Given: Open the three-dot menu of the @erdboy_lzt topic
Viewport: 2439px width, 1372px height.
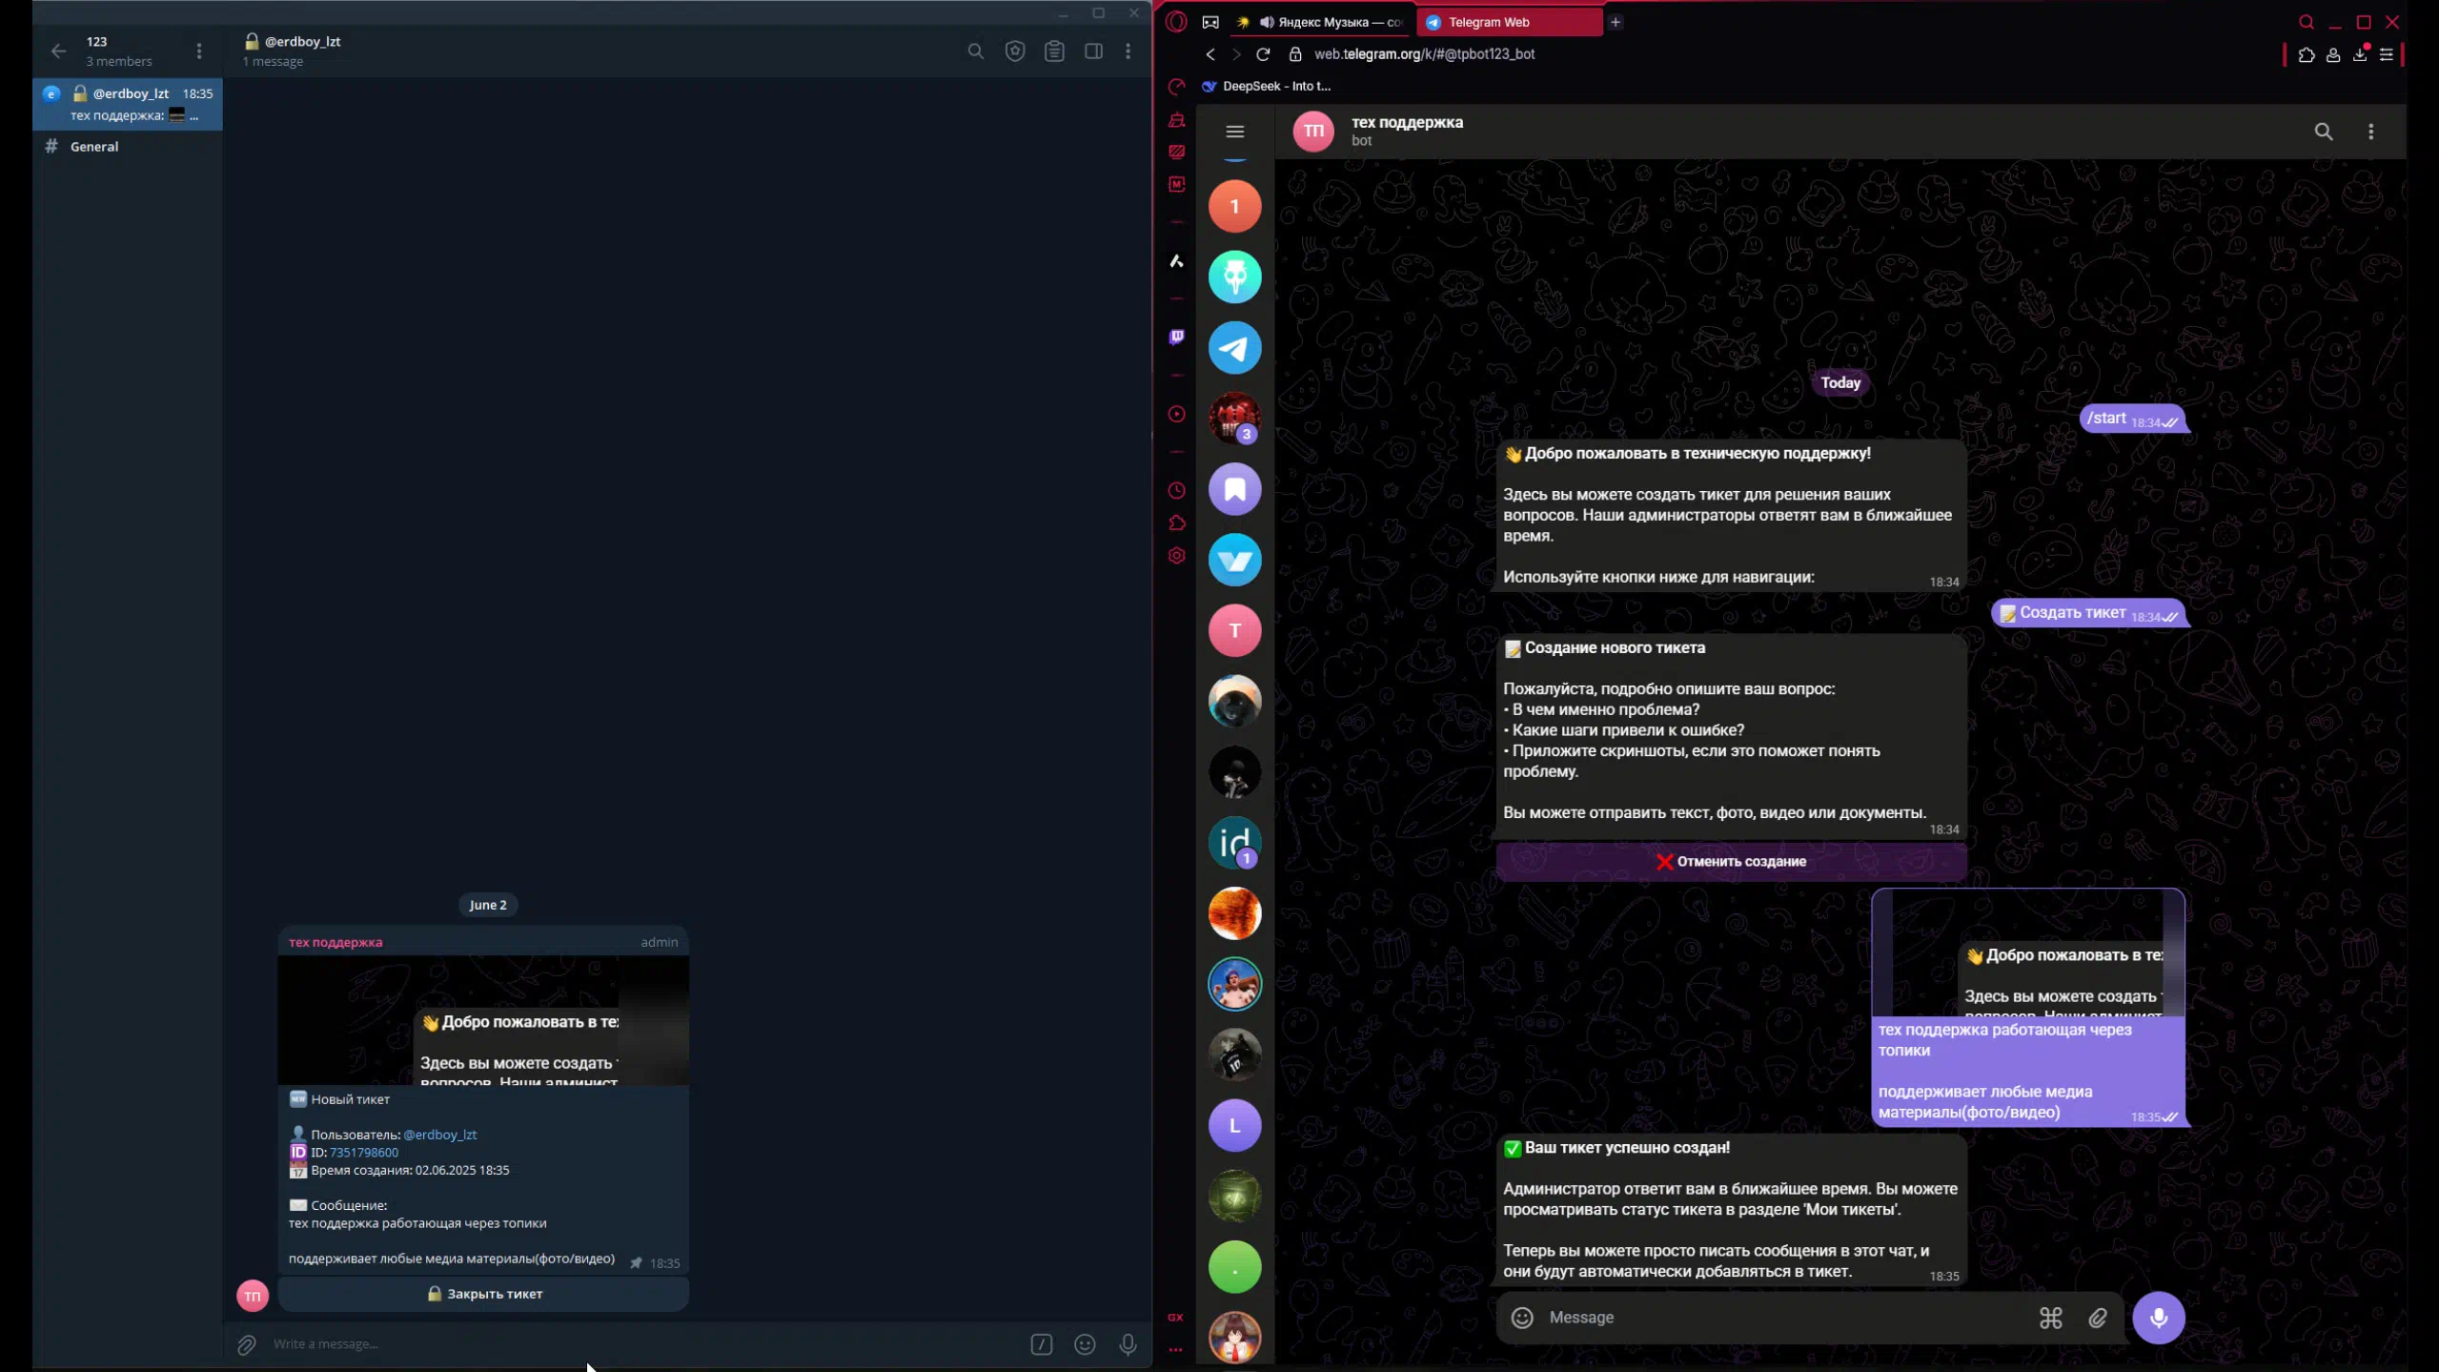Looking at the screenshot, I should point(1128,51).
